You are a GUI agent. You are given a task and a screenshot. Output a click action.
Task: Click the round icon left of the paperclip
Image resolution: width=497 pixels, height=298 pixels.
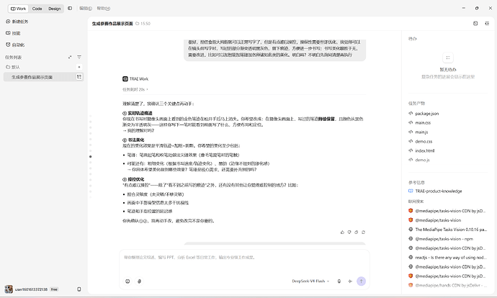tap(127, 281)
